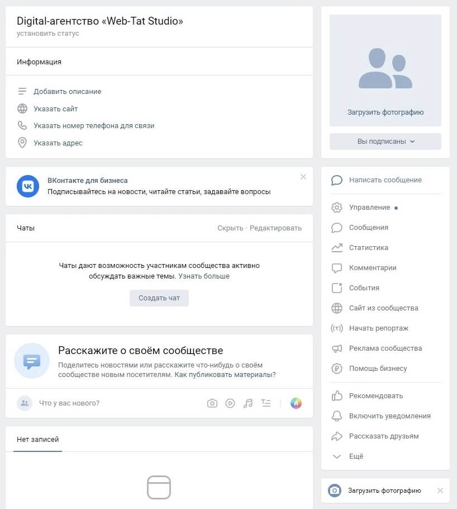The width and height of the screenshot is (457, 509).
Task: Click the comment icon for Комментарии
Action: coord(337,268)
